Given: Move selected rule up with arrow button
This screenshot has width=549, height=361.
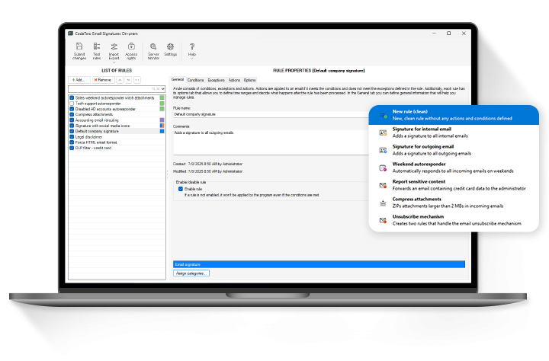Looking at the screenshot, I should click(120, 80).
